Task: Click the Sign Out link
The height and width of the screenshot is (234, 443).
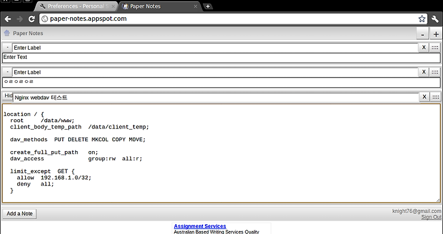Action: tap(431, 217)
